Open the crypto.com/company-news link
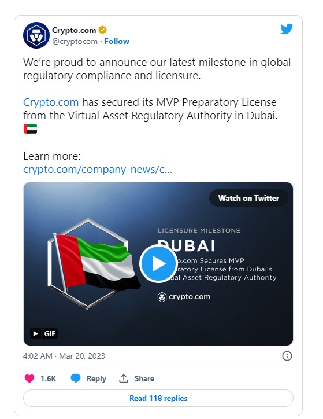Image resolution: width=323 pixels, height=419 pixels. [x=98, y=170]
